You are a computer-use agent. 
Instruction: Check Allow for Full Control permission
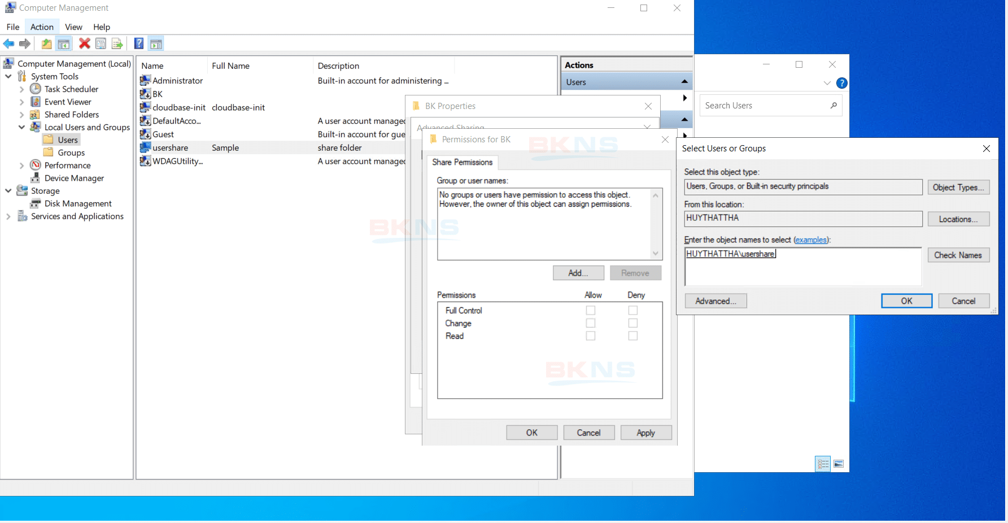591,310
